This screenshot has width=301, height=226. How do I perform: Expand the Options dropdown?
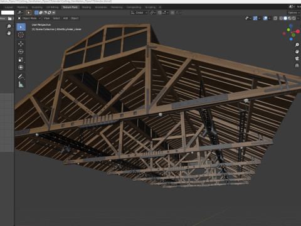click(x=293, y=13)
